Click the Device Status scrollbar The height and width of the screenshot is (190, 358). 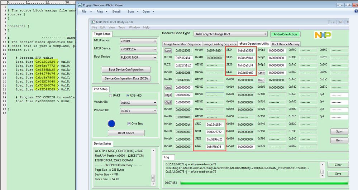tap(153, 167)
